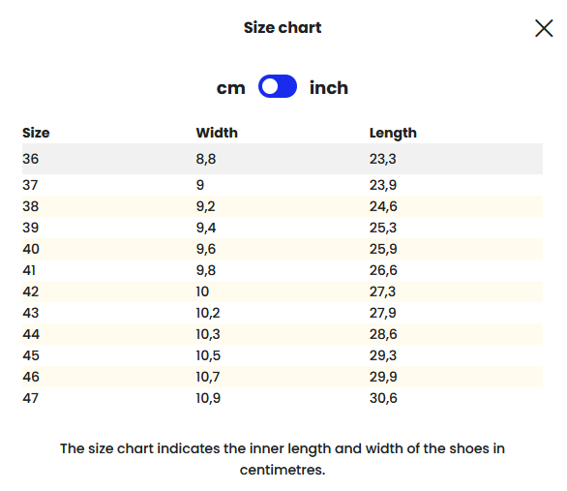Click the Size chart title
The image size is (567, 491).
click(283, 28)
